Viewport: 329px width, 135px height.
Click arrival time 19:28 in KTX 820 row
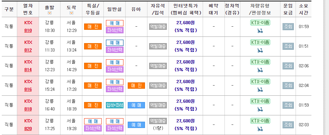pyautogui.click(x=71, y=129)
